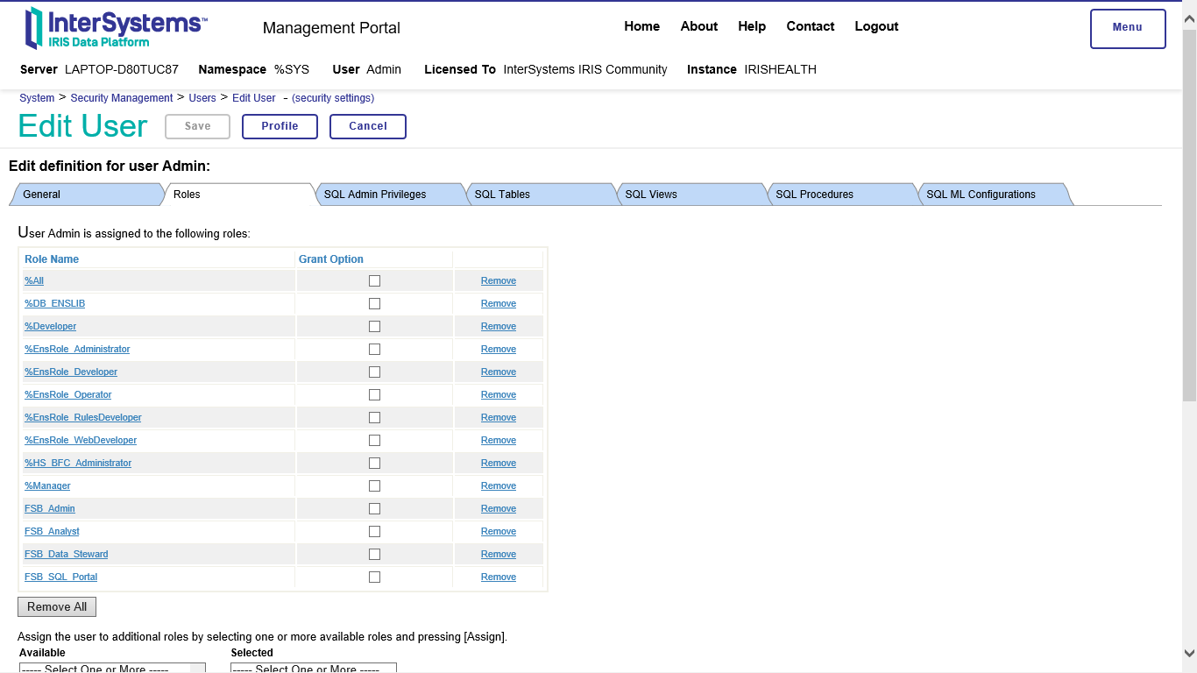Click the Selected roles list box
This screenshot has height=673, width=1197.
[314, 668]
